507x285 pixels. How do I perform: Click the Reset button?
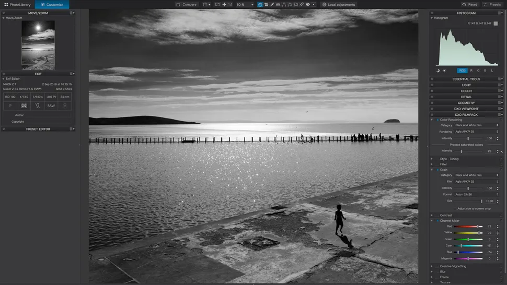(x=469, y=5)
